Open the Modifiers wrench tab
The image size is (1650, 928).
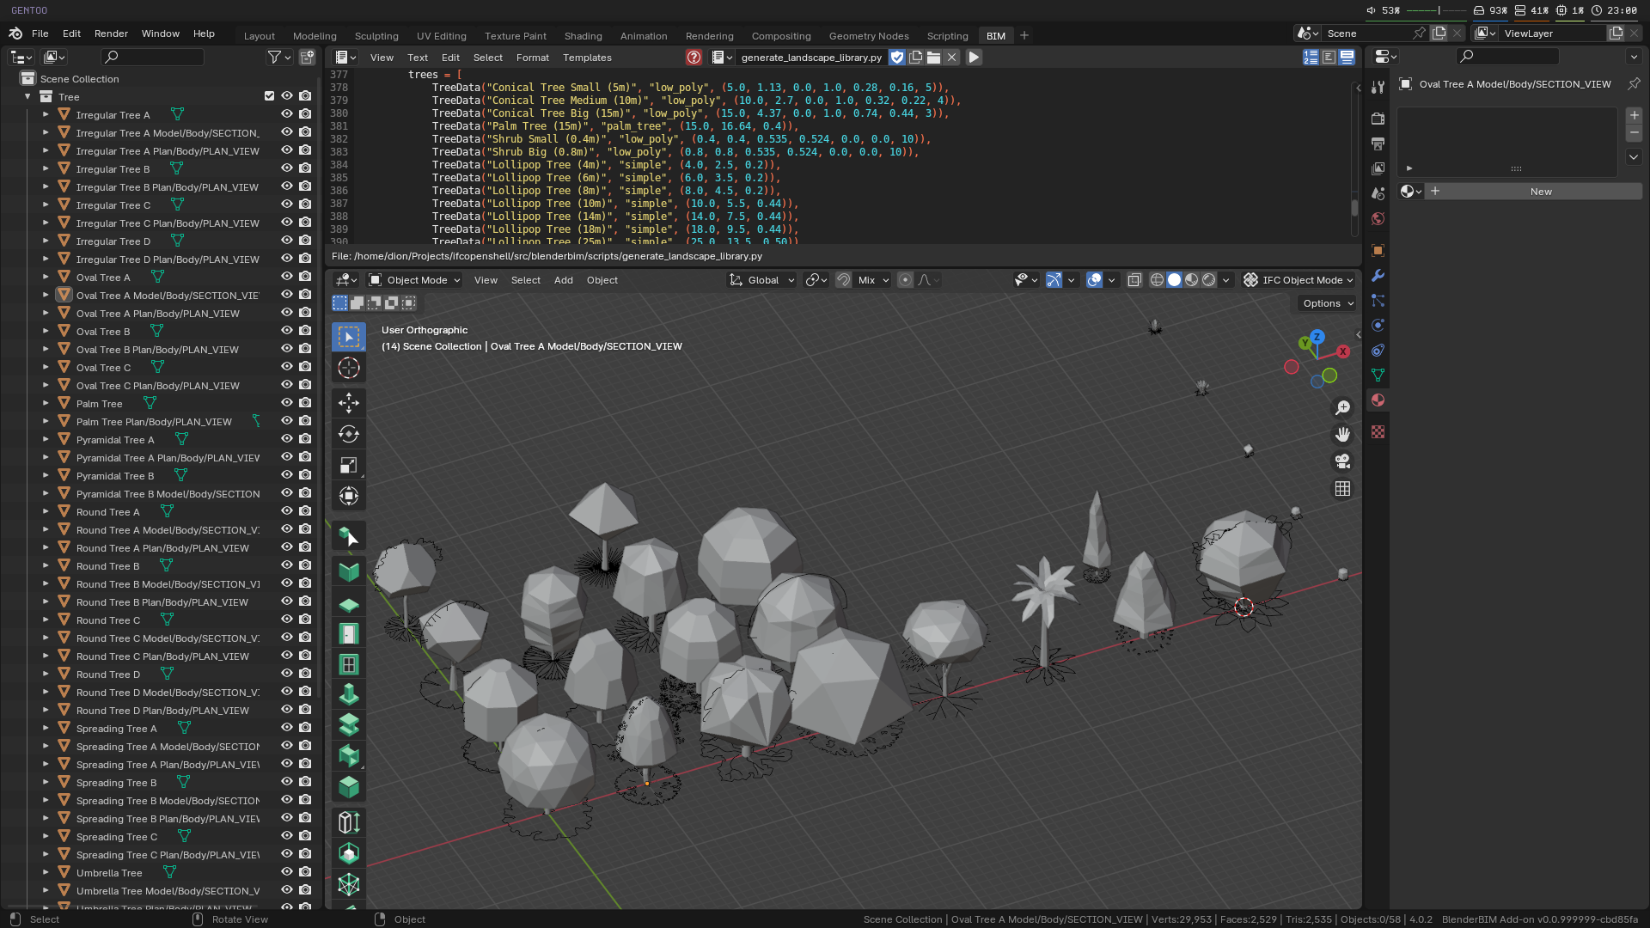tap(1378, 276)
